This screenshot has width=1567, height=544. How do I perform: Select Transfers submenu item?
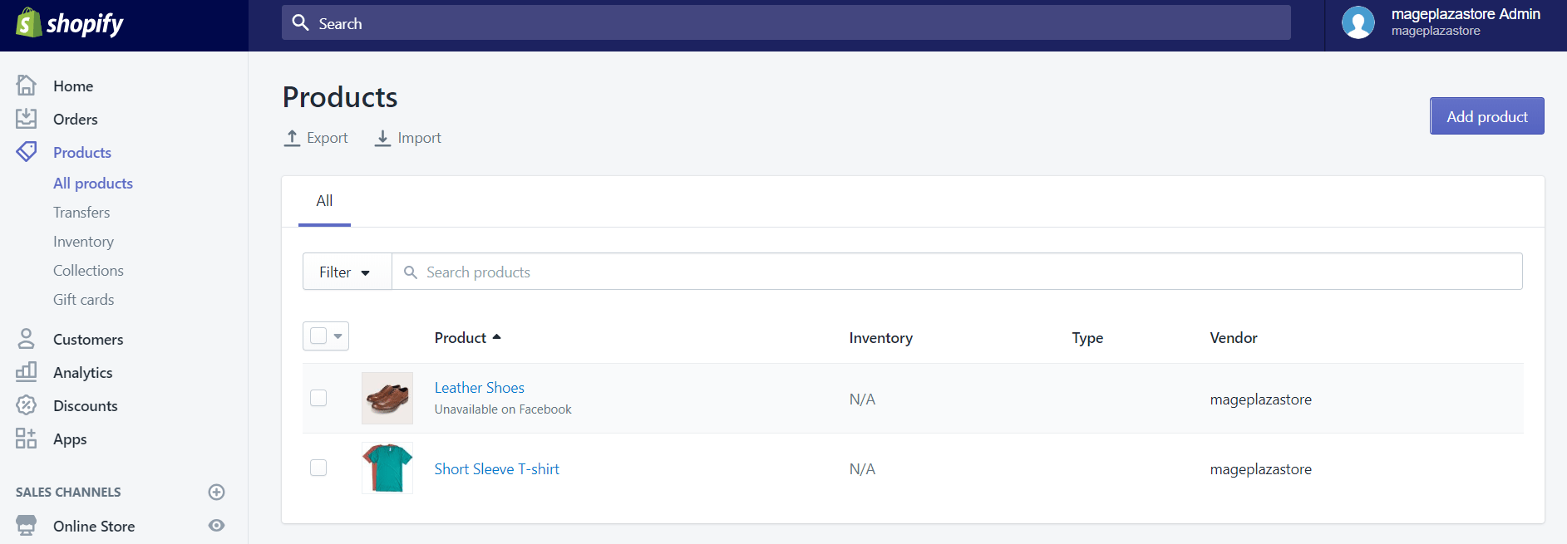point(81,212)
